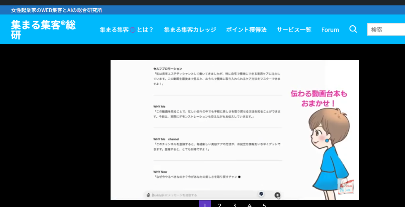Click the blue hexagon icon in message bar

point(261,194)
